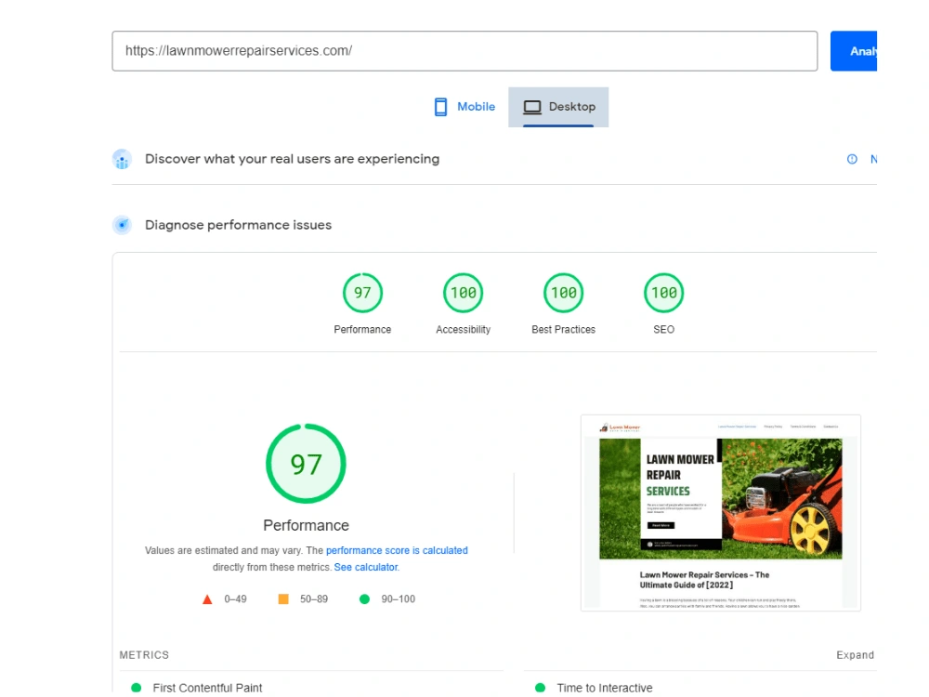
Task: Switch to the Desktop tab
Action: [558, 106]
